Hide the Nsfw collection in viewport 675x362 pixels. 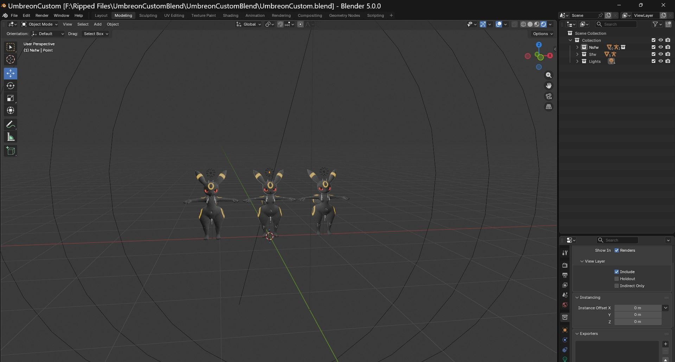click(x=661, y=47)
